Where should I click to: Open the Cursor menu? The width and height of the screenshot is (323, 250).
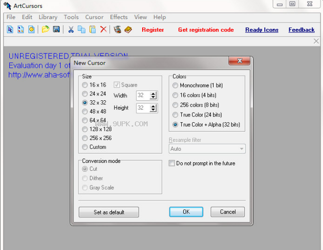pyautogui.click(x=94, y=17)
